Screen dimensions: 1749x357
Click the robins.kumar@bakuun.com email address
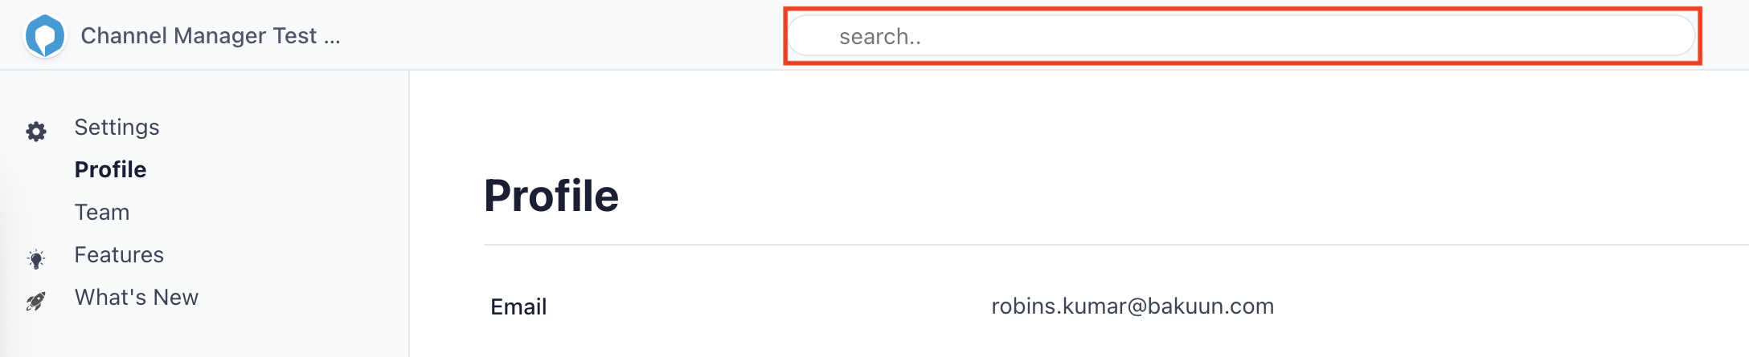coord(1132,306)
